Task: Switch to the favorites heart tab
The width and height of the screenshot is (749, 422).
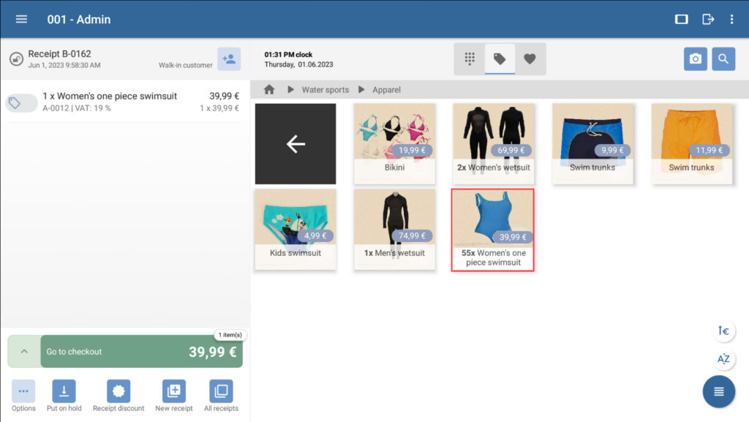Action: [x=530, y=59]
